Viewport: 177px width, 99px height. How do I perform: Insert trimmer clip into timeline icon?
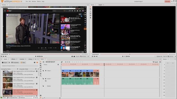point(72,56)
